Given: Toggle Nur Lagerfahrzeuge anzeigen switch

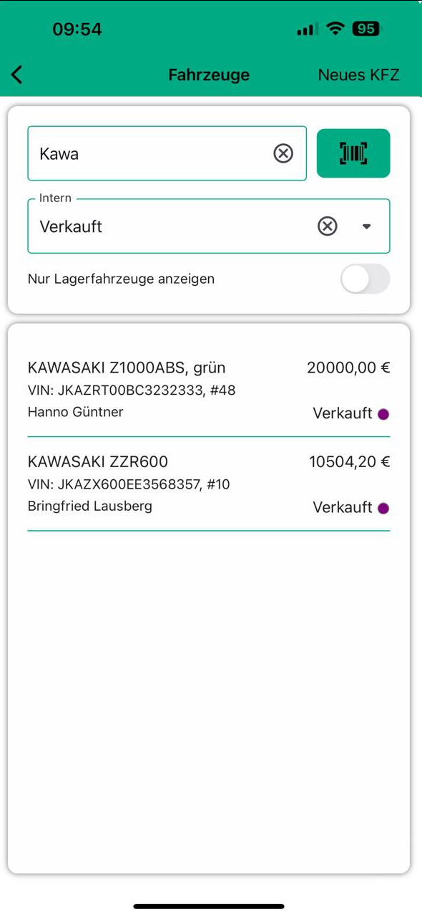Looking at the screenshot, I should click(x=365, y=279).
